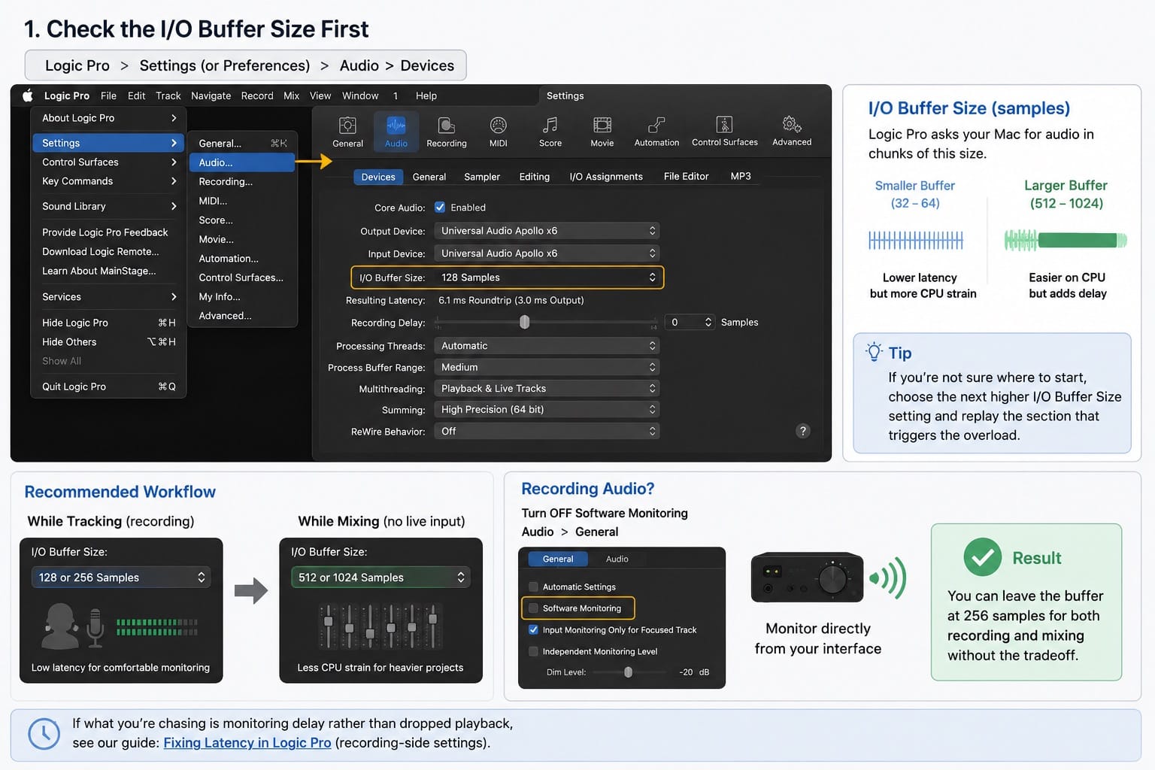Image resolution: width=1155 pixels, height=770 pixels.
Task: Select Audio tab in monitoring panel
Action: point(617,559)
